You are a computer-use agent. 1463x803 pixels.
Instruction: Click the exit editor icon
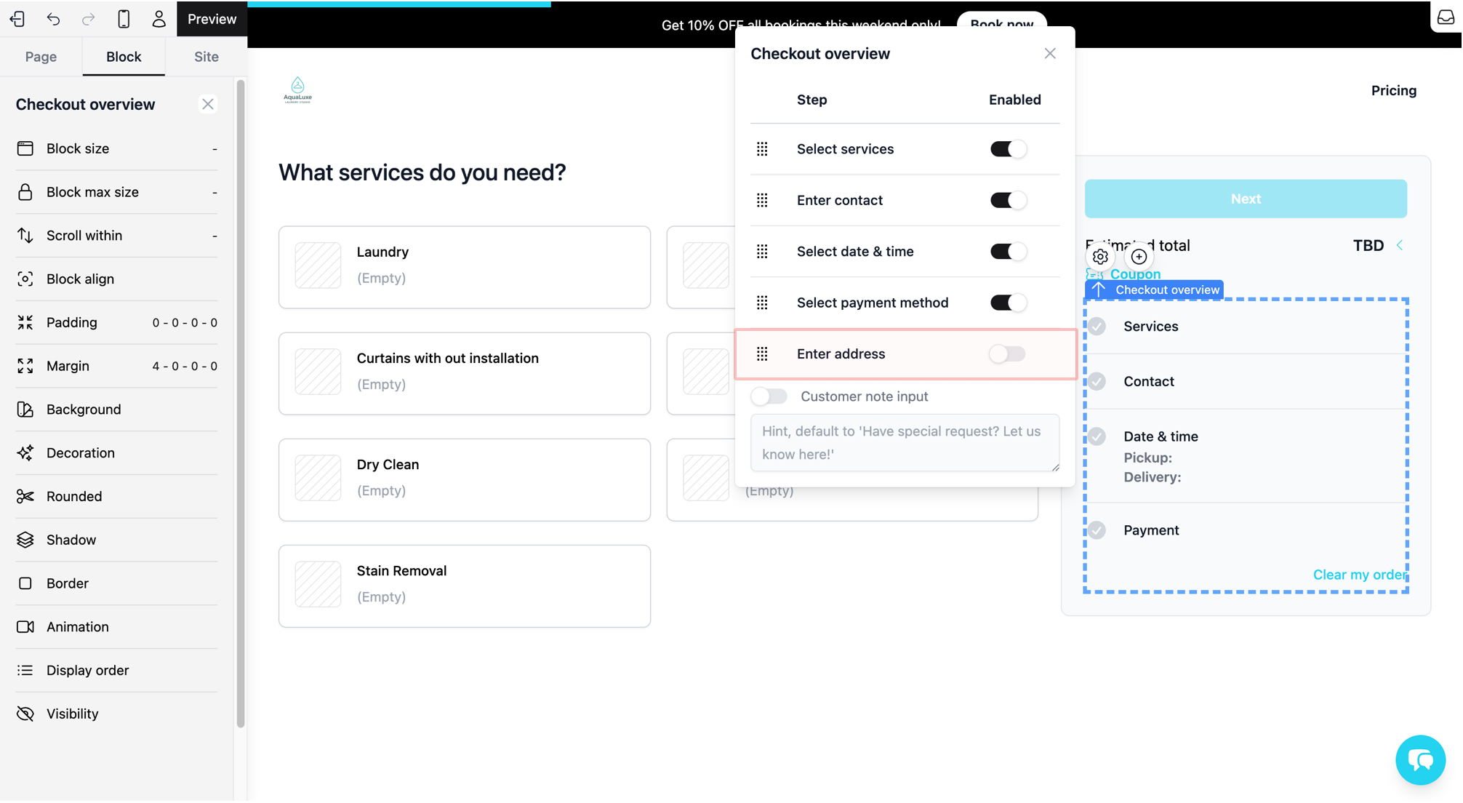click(17, 19)
